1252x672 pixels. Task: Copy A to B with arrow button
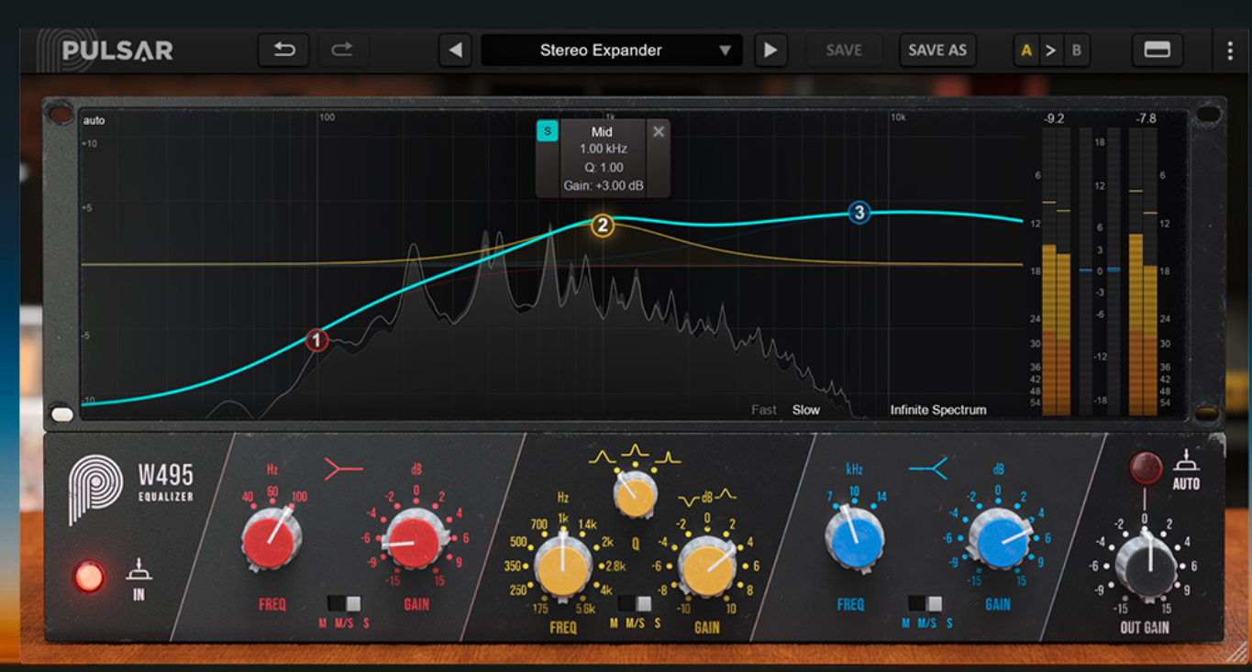[1051, 50]
